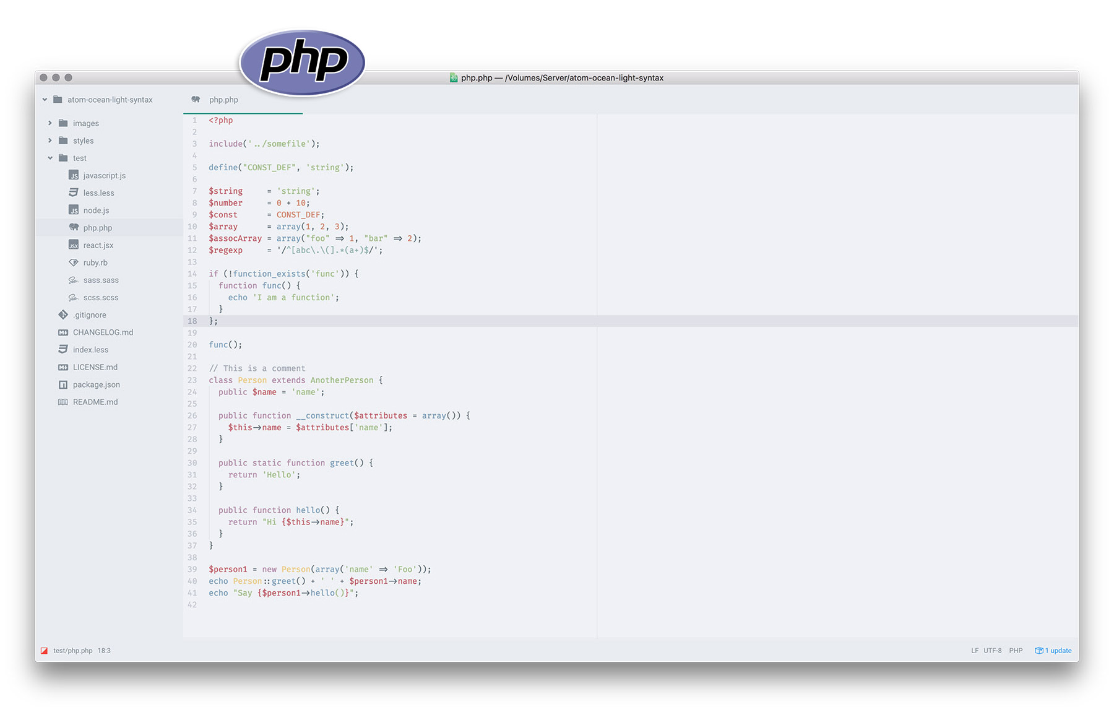Image resolution: width=1114 pixels, height=712 pixels.
Task: Click the git icon beside .gitignore
Action: click(x=63, y=315)
